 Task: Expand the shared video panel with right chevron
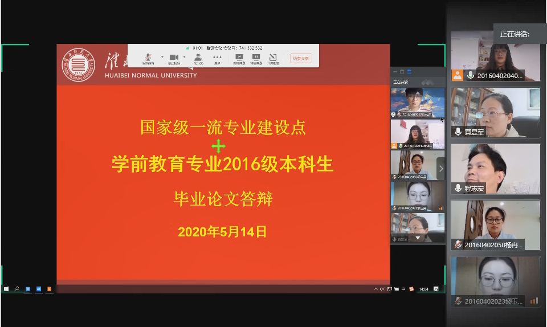[440, 169]
